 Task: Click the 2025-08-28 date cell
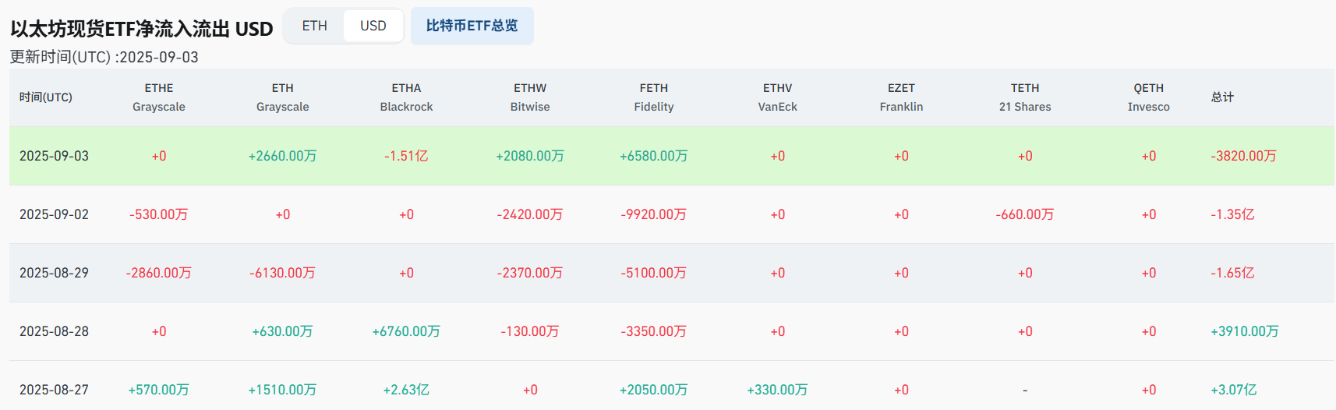pyautogui.click(x=54, y=331)
